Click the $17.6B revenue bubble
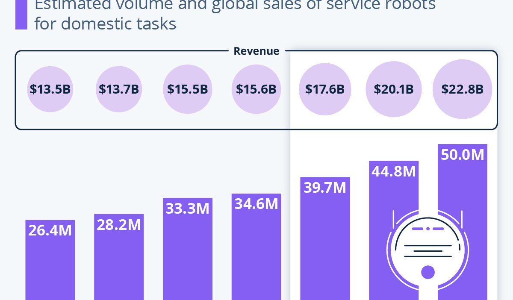513x300 pixels. (x=325, y=89)
